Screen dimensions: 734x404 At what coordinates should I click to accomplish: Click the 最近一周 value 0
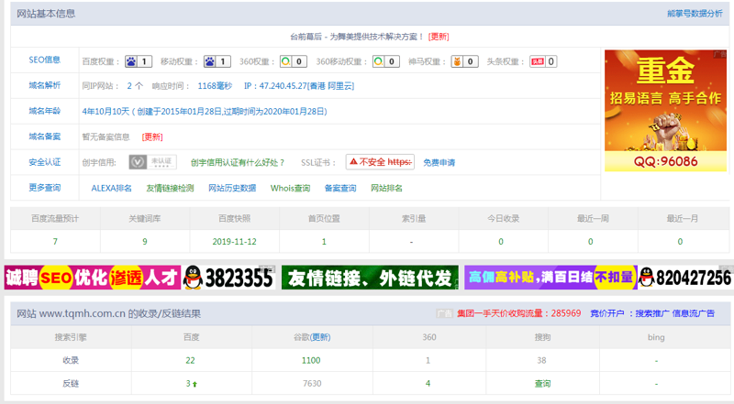(590, 242)
